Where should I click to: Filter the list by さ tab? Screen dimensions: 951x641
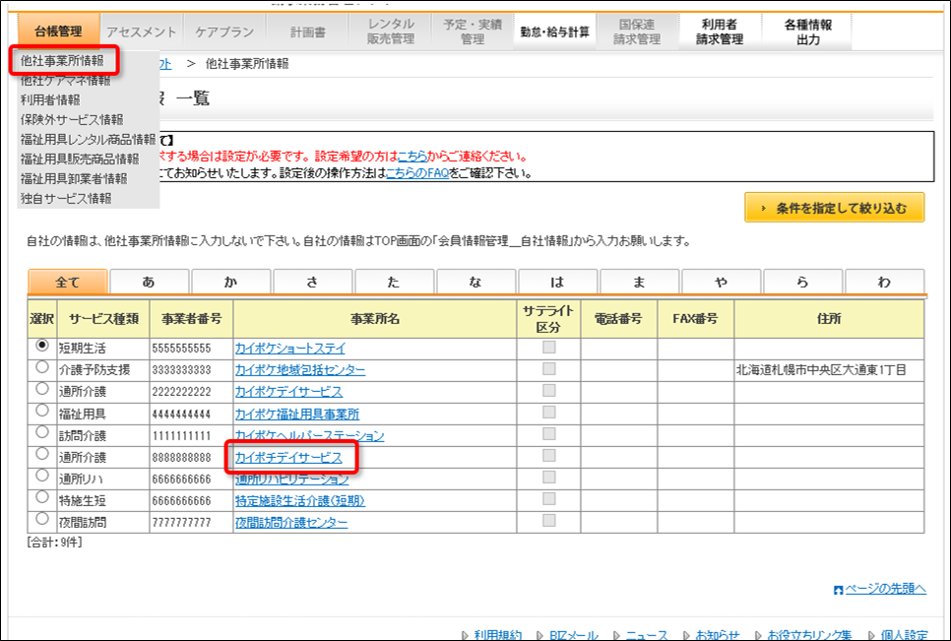[x=313, y=282]
